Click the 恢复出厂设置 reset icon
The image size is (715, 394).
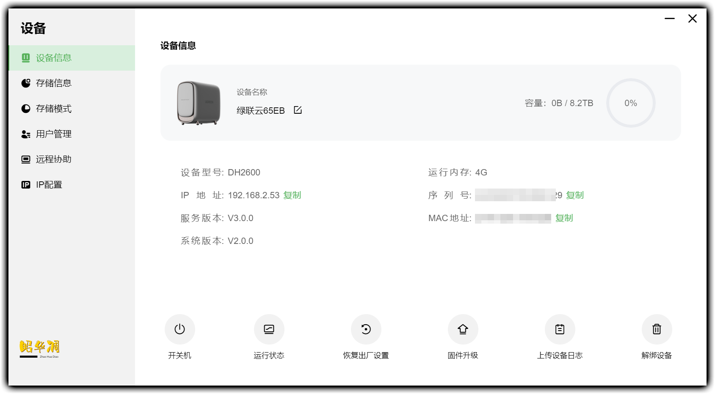tap(366, 329)
